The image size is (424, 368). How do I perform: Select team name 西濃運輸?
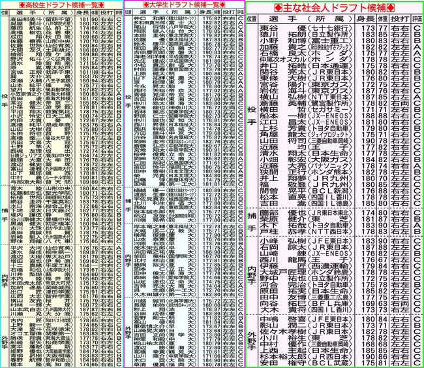tap(330, 266)
